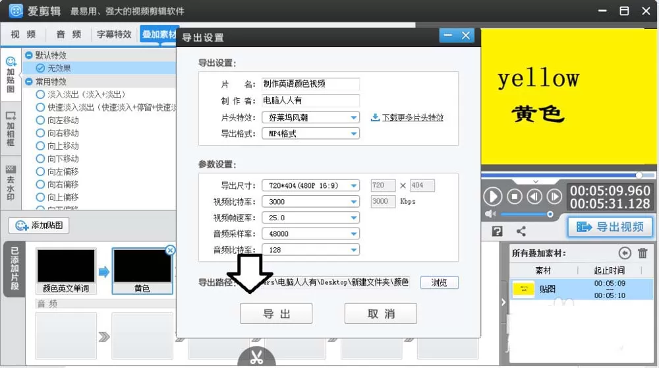The height and width of the screenshot is (368, 659).
Task: Click the chevron under preview progress bar
Action: tap(535, 181)
